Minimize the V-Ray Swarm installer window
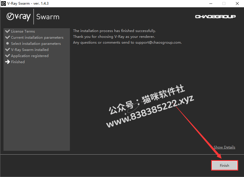This screenshot has width=244, height=177. tap(211, 3)
